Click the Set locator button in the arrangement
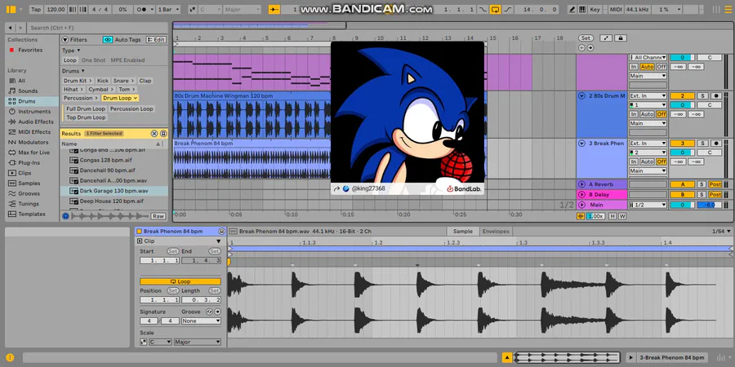Screen dimensions: 735x367 point(586,38)
